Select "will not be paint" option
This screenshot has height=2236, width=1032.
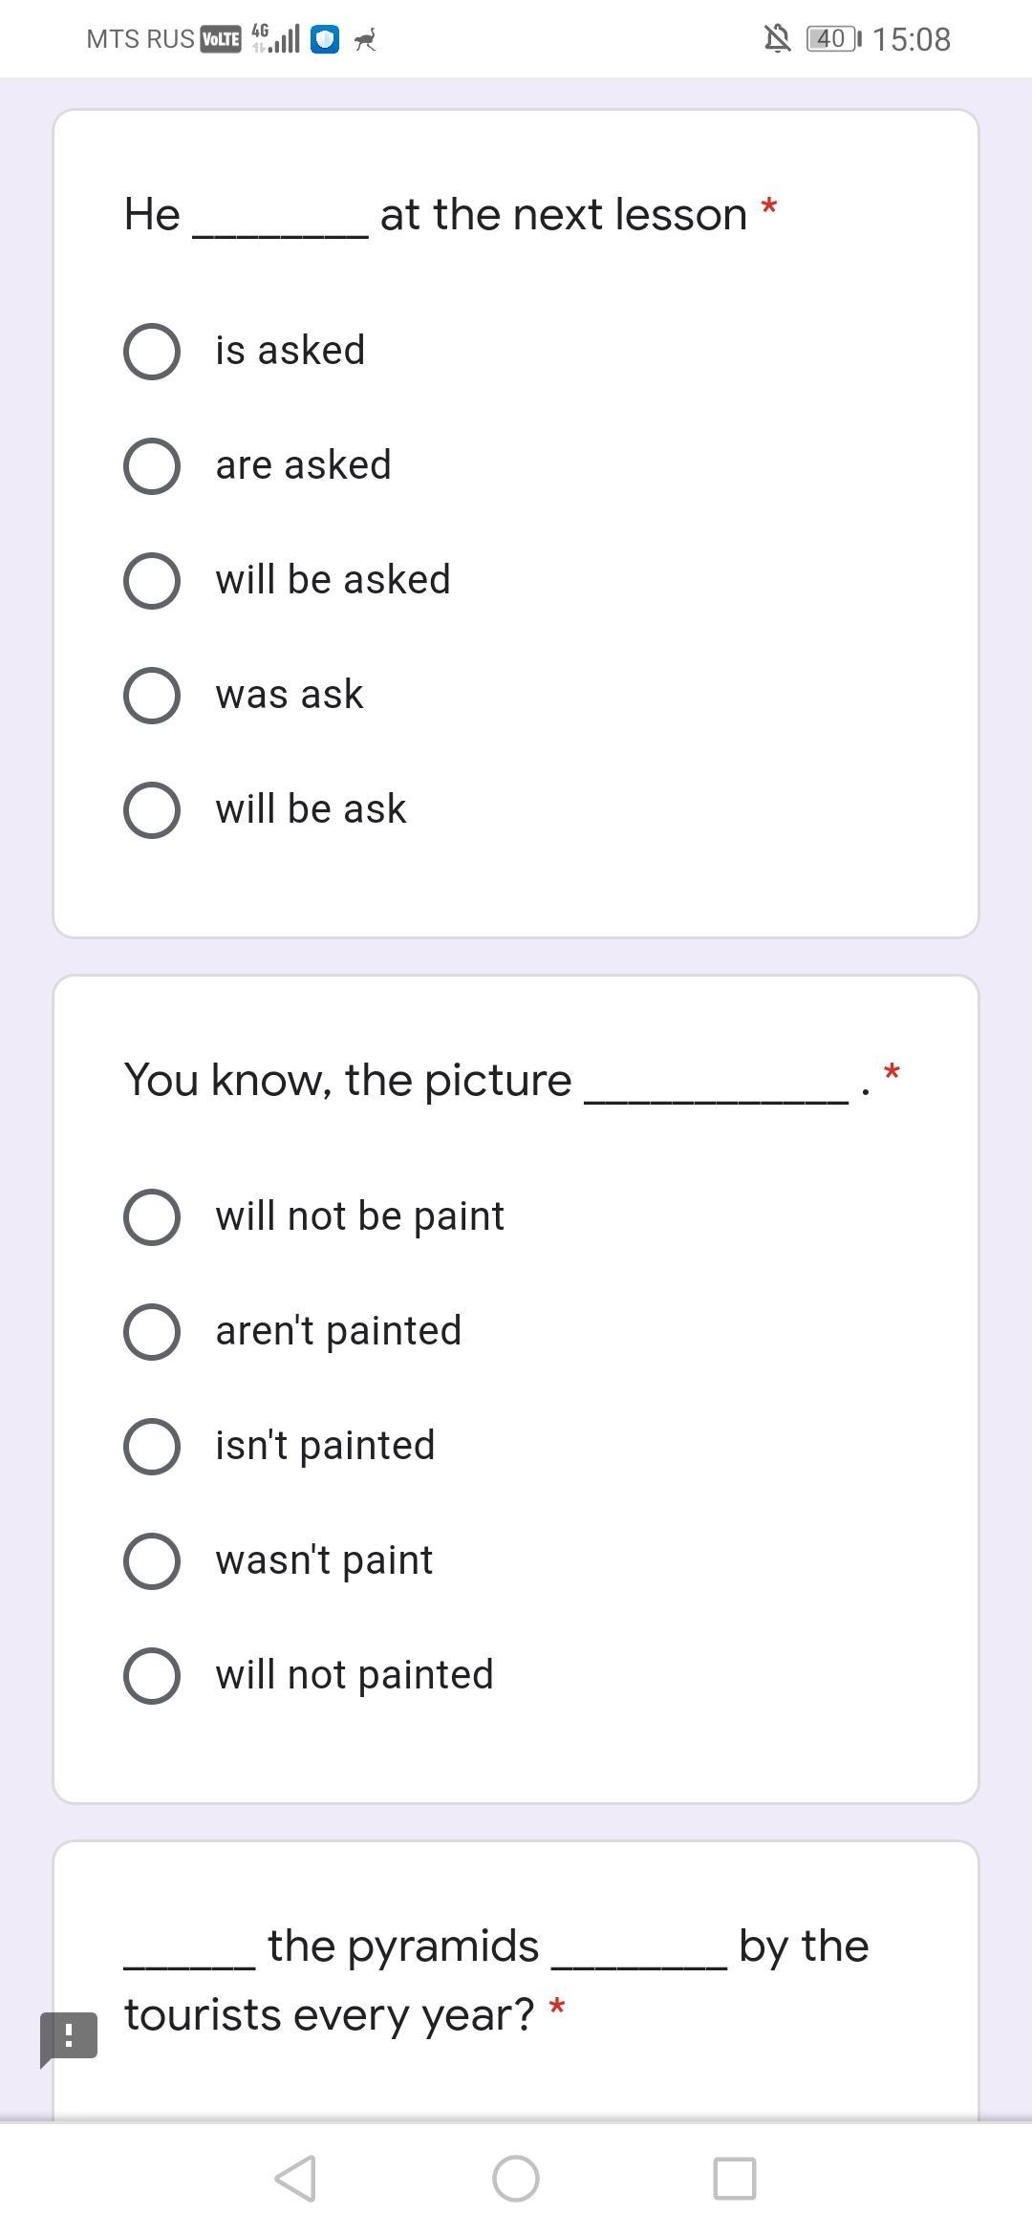pyautogui.click(x=152, y=1216)
